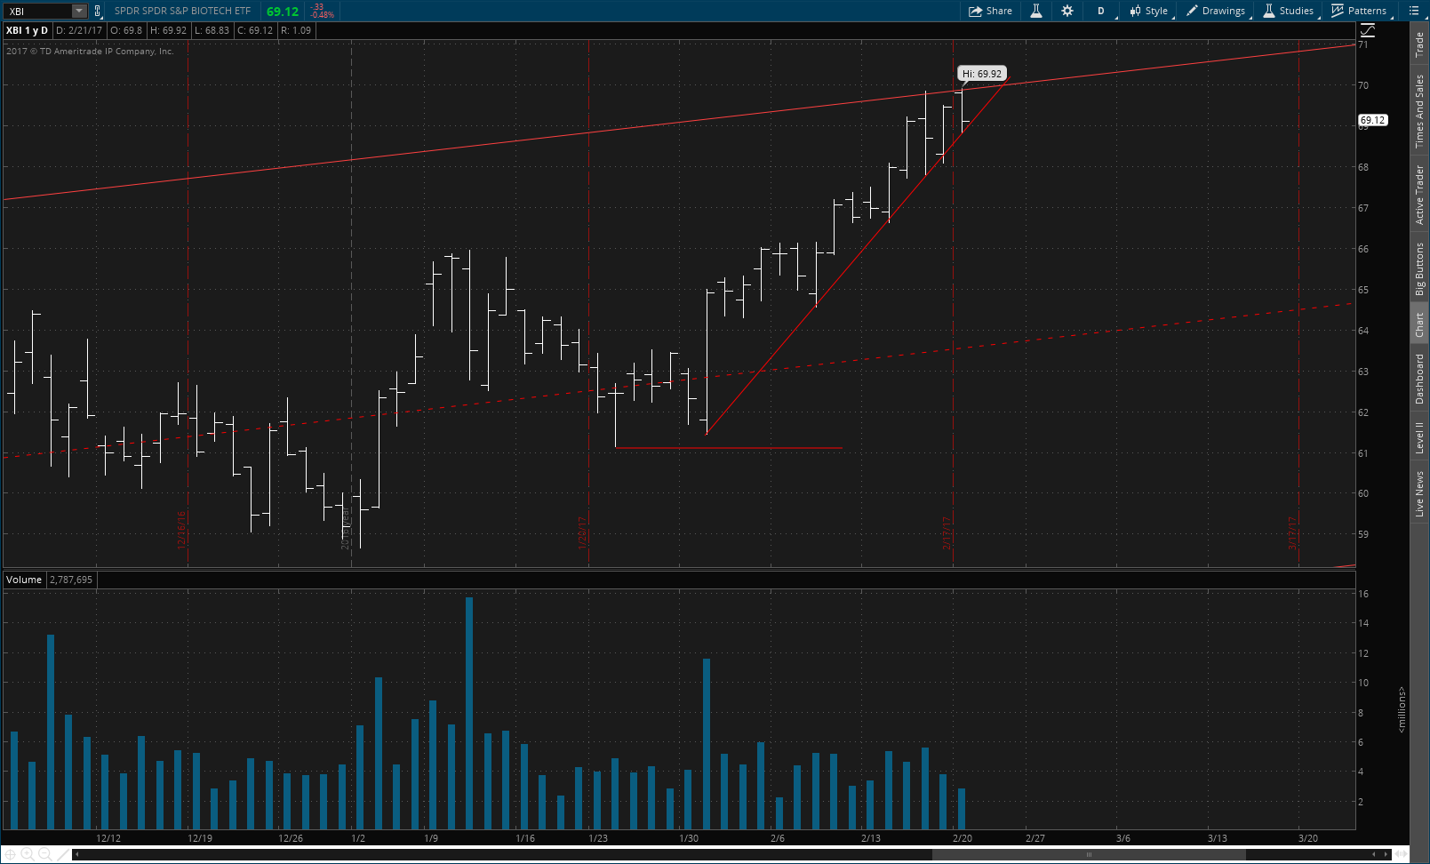Click the SPDR S&P BIOTECH ETF name
This screenshot has height=864, width=1430.
182,11
